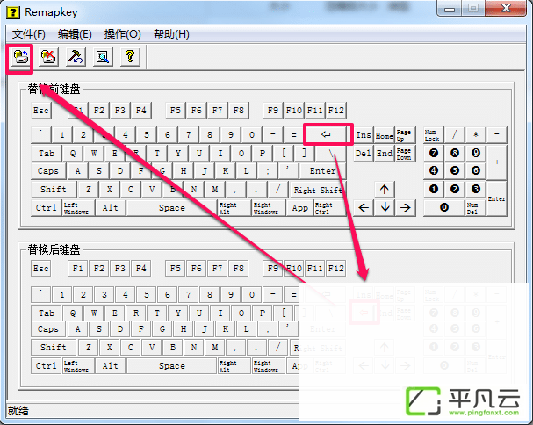Select the Caps key in 替换前键盘
533x425 pixels.
point(48,170)
